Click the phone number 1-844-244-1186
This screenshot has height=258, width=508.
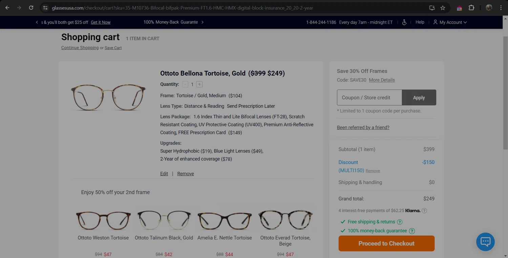coord(321,22)
